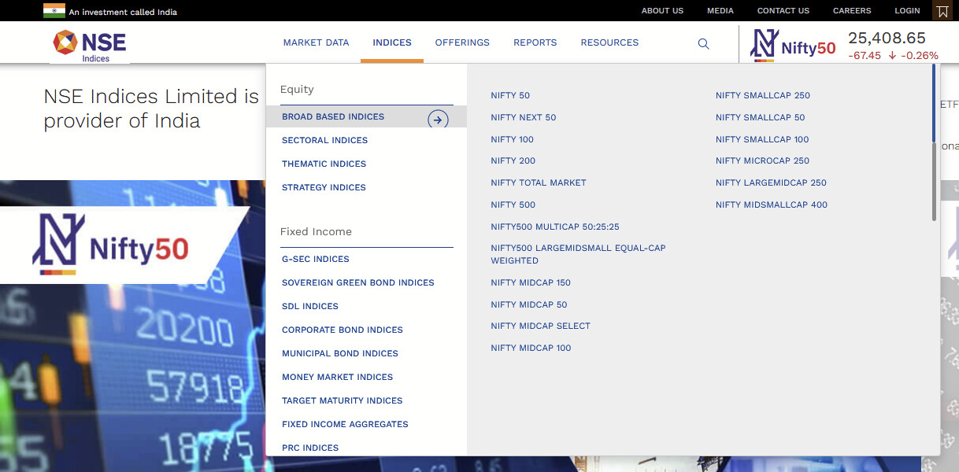Select NIFTY SMALLCAP 250 link
Image resolution: width=959 pixels, height=472 pixels.
[x=762, y=95]
